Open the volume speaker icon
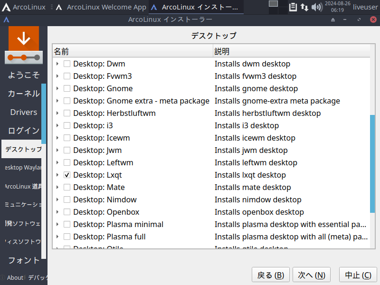Viewport: 380px width, 285px height. click(317, 7)
